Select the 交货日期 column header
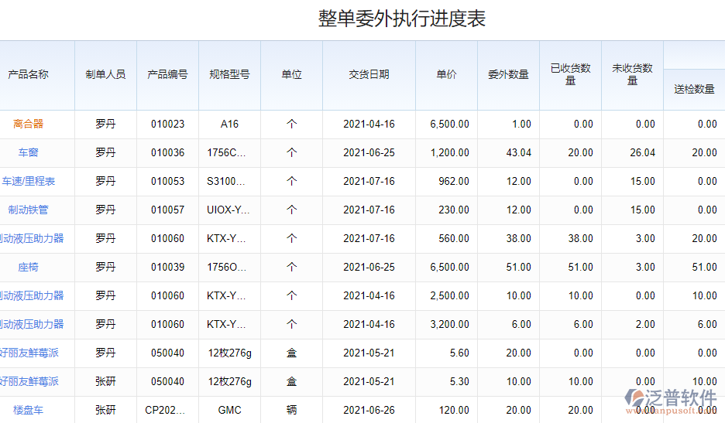The width and height of the screenshot is (725, 423). tap(369, 74)
